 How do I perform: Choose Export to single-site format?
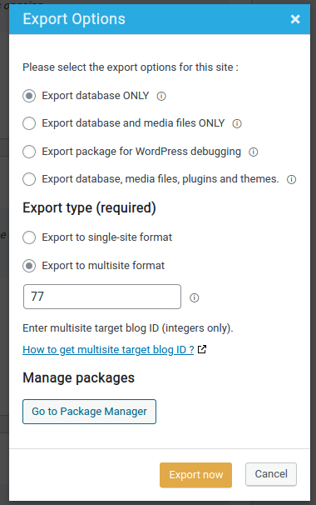[x=29, y=237]
